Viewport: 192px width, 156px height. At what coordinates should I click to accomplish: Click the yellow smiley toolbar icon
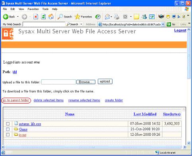168,17
